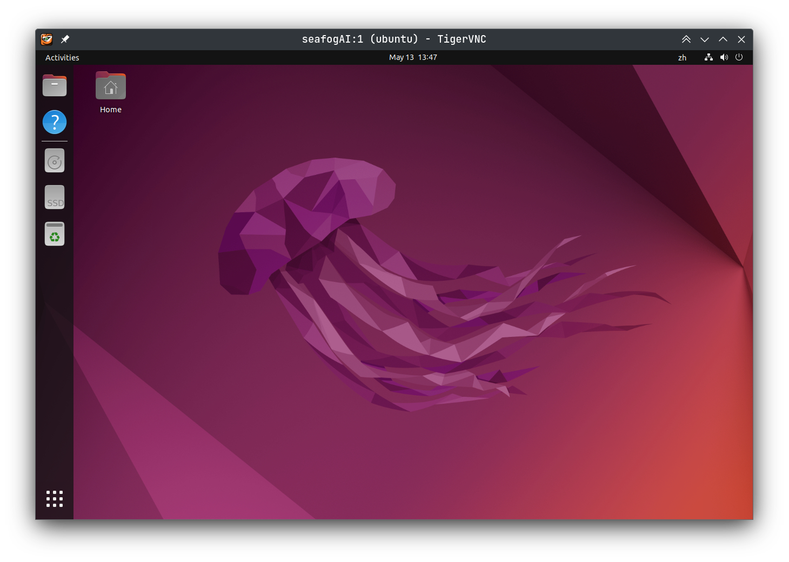Minimize the TigerVNC window with down chevron
Screen dimensions: 789x562
click(705, 39)
